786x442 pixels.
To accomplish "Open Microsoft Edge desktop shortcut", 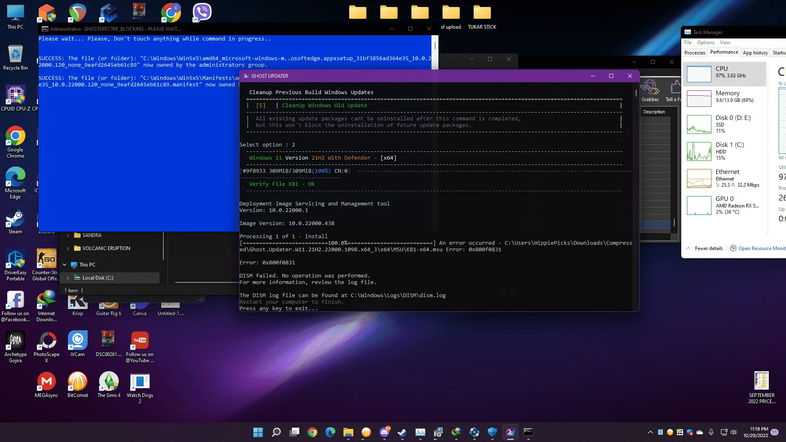I will pyautogui.click(x=16, y=183).
